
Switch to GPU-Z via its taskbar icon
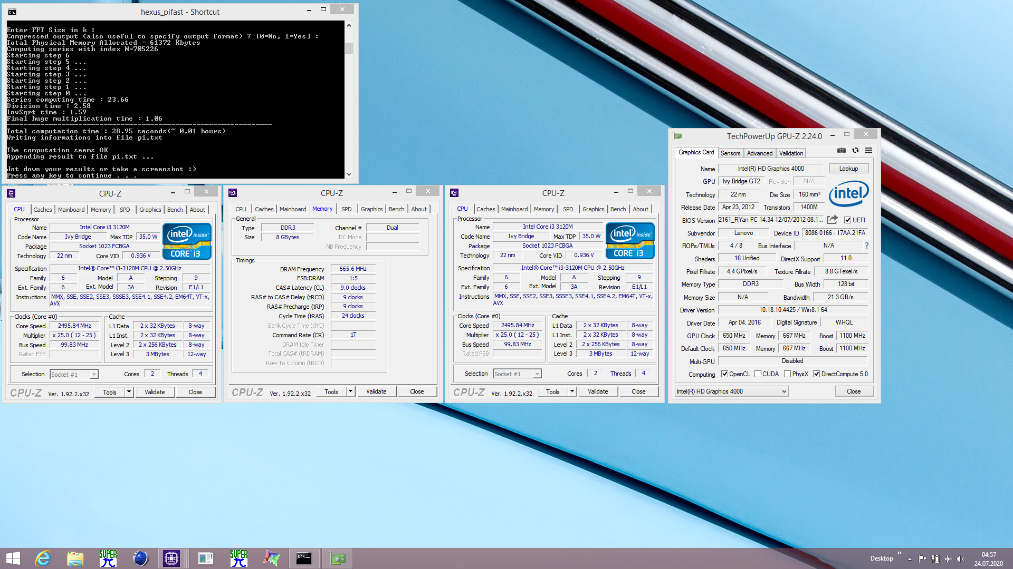tap(337, 558)
